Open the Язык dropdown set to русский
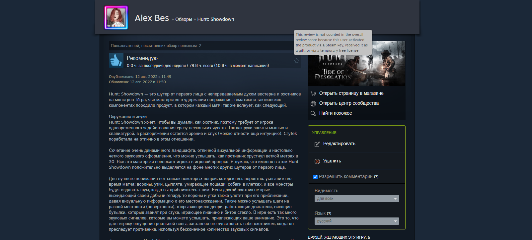This screenshot has width=532, height=240. click(x=357, y=221)
